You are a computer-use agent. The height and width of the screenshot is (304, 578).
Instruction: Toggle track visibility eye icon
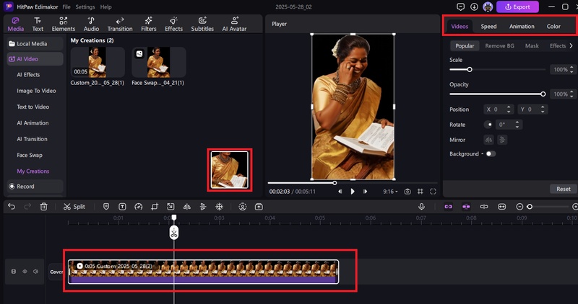25,272
